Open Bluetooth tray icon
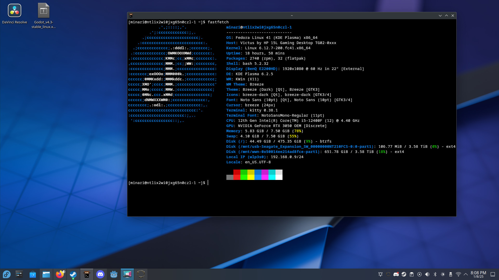 (435, 274)
